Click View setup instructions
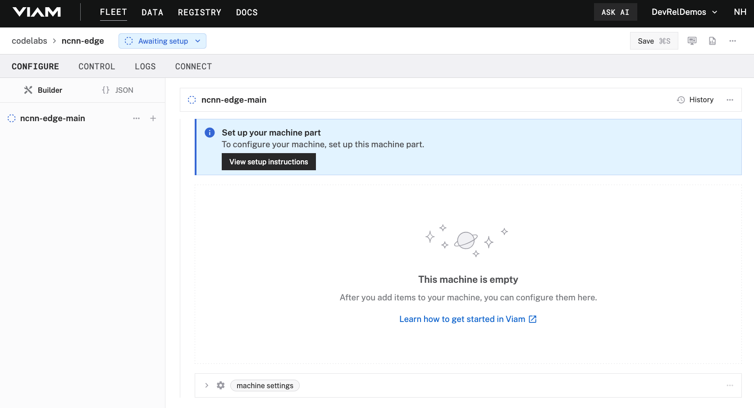 click(269, 162)
